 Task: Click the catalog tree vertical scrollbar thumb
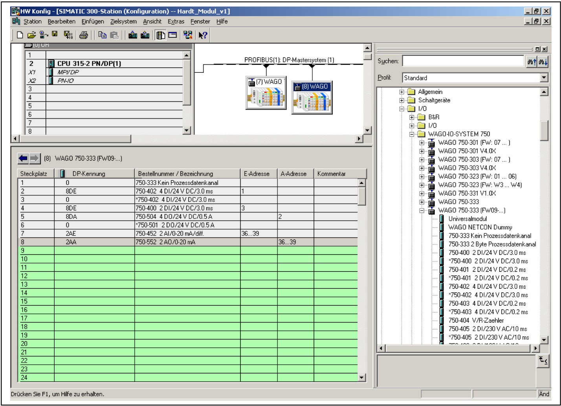[x=544, y=131]
